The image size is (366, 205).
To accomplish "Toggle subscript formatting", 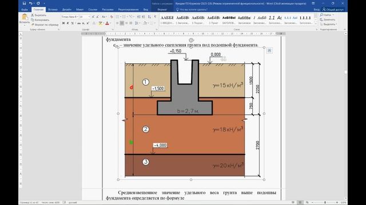I will click(x=83, y=23).
